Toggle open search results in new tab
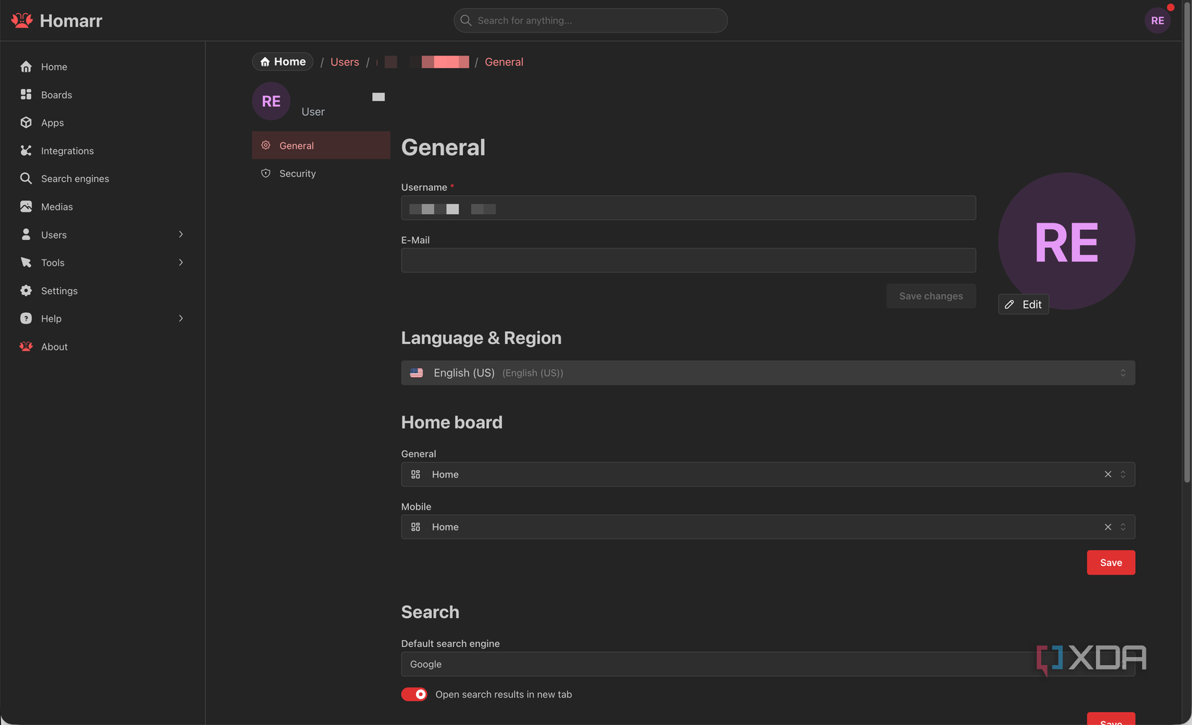The image size is (1192, 725). point(414,694)
